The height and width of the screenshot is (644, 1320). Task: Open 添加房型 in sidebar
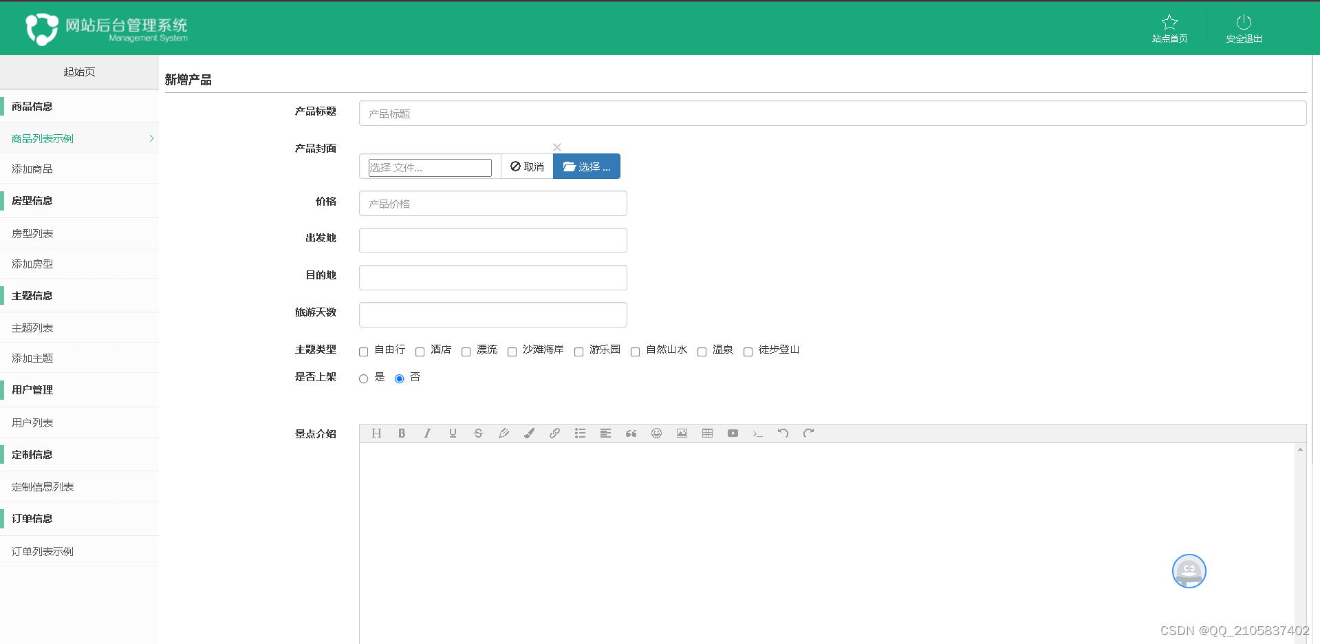[79, 264]
